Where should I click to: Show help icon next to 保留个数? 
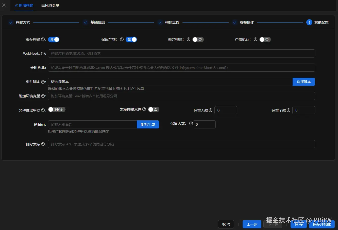coord(289,110)
